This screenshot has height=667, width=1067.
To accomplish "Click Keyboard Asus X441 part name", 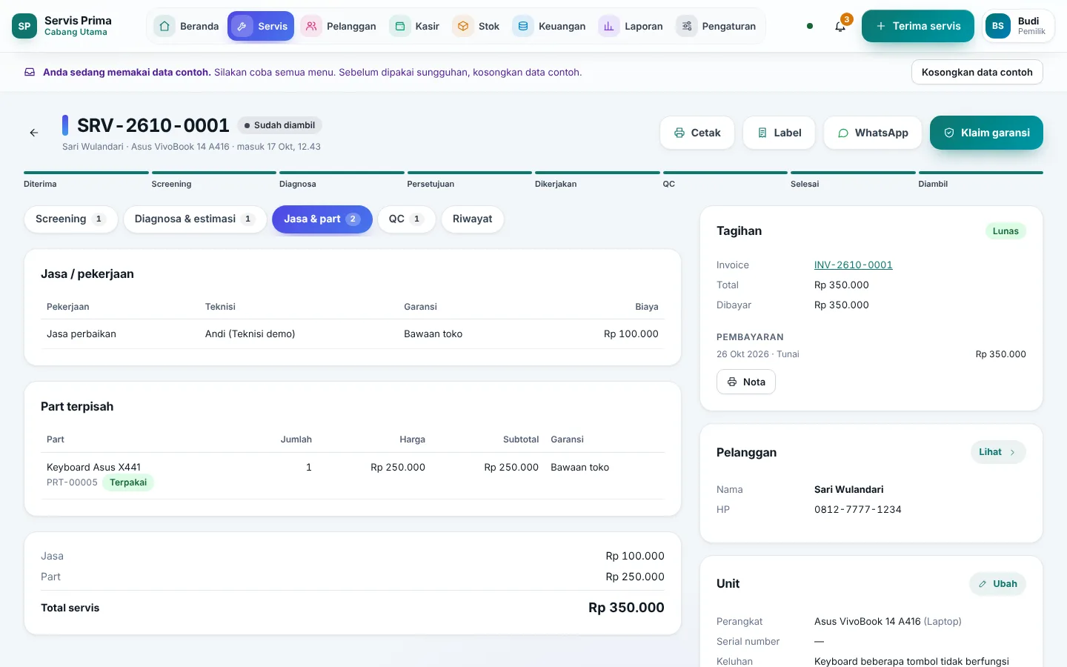I will tap(93, 468).
